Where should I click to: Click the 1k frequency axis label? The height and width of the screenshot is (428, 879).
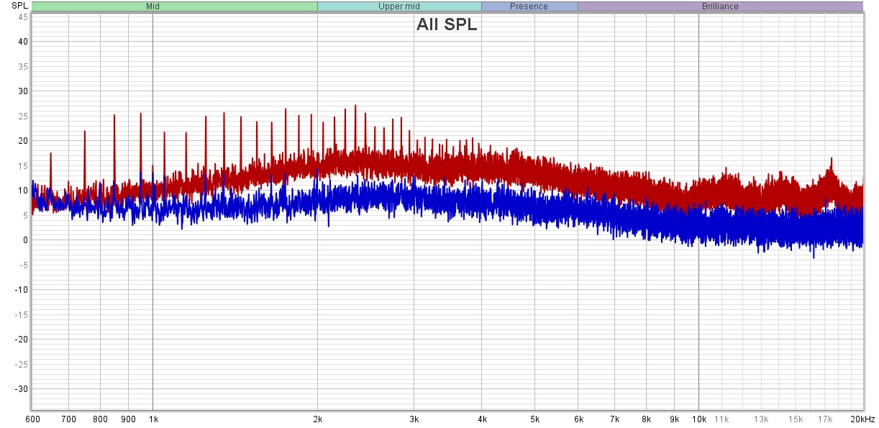[152, 419]
